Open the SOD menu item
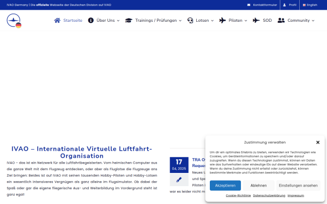This screenshot has width=327, height=204. click(267, 21)
